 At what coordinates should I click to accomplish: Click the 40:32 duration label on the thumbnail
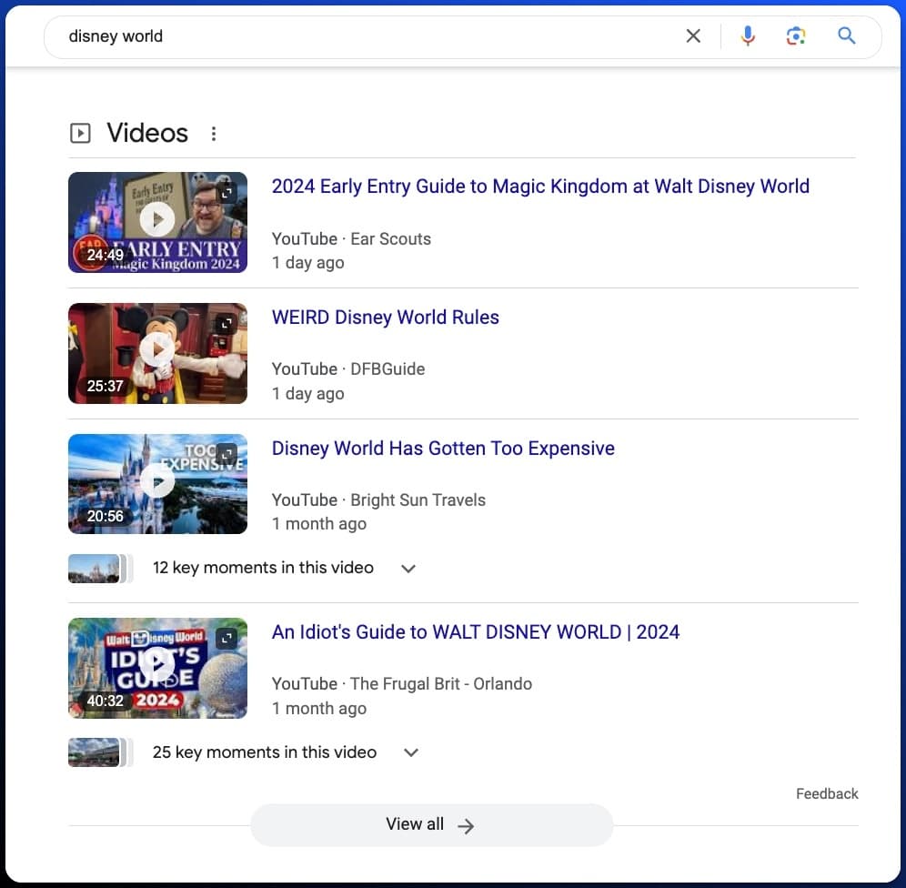tap(105, 701)
